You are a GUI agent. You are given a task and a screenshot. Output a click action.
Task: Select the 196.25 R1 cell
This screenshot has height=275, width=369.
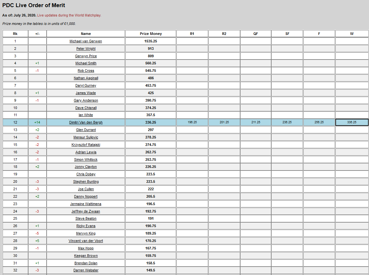point(192,122)
